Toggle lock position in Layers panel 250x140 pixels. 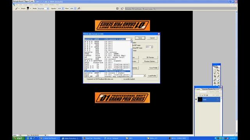205,95
